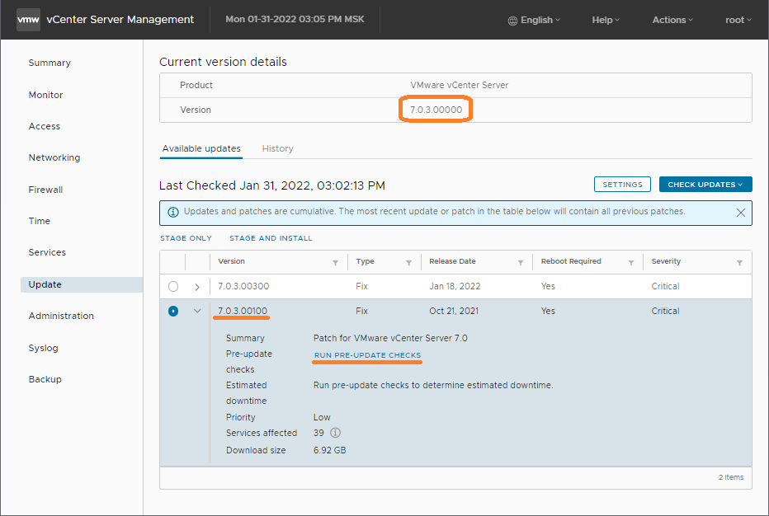Viewport: 769px width, 516px height.
Task: Click the 7.0.3.00100 version cell
Action: 243,311
